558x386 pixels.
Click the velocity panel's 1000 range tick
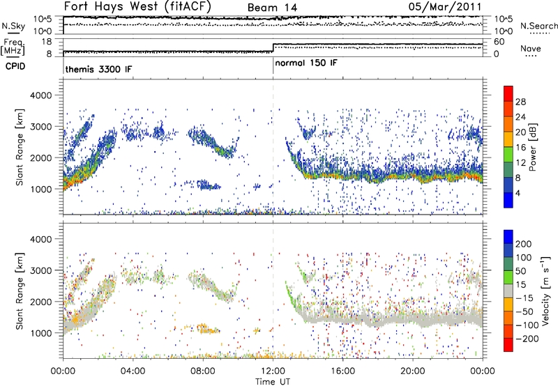point(41,333)
